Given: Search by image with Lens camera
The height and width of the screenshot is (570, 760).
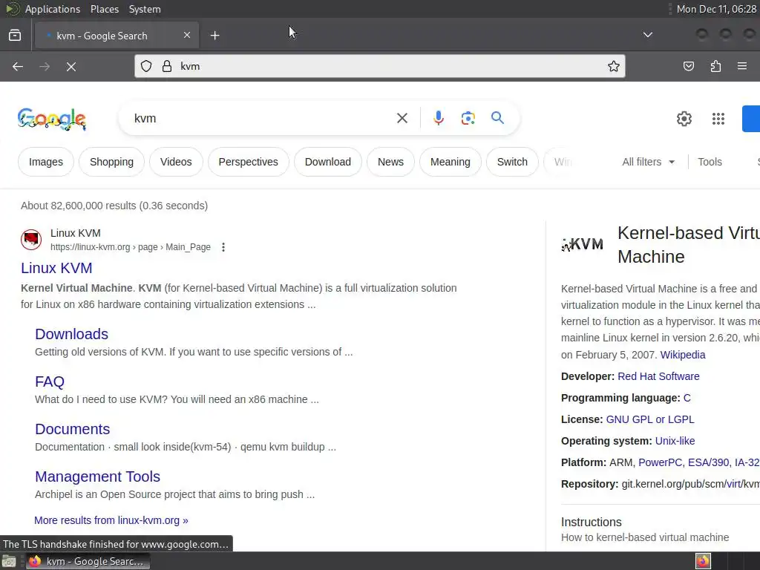Looking at the screenshot, I should tap(468, 118).
